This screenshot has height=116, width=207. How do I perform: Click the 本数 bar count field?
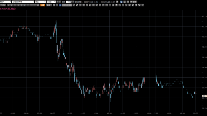[x=68, y=2]
